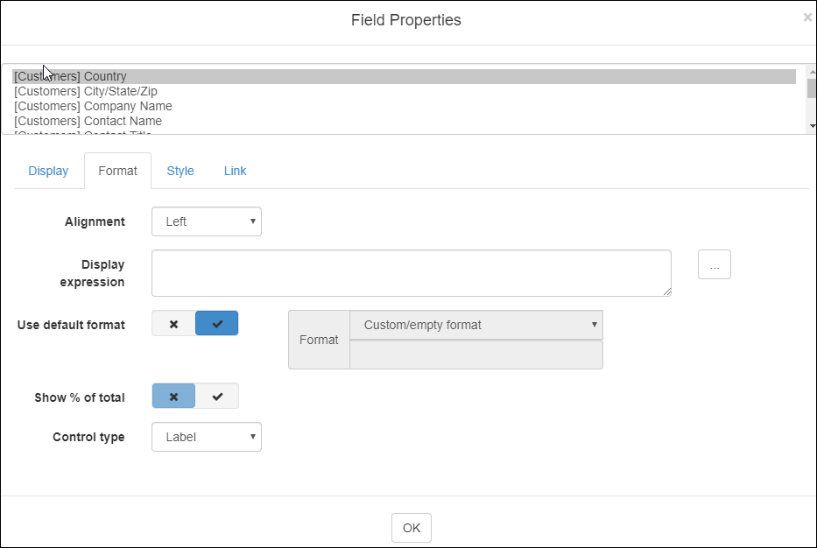Open the Link tab
Screen dimensions: 817x548
click(235, 171)
